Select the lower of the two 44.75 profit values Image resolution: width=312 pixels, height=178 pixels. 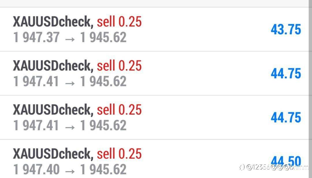[x=286, y=118]
